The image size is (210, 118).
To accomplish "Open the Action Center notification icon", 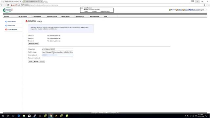I will click(x=206, y=116).
